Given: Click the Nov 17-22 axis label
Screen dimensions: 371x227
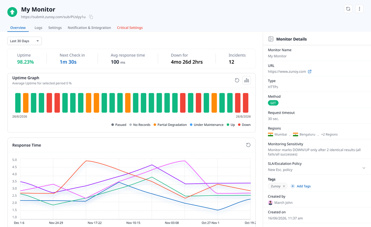Looking at the screenshot, I should (x=95, y=223).
